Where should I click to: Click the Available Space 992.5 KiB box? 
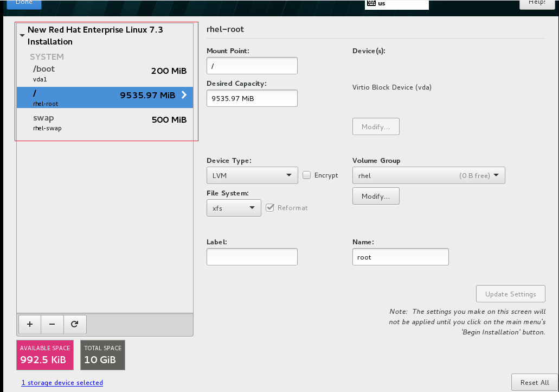click(45, 355)
